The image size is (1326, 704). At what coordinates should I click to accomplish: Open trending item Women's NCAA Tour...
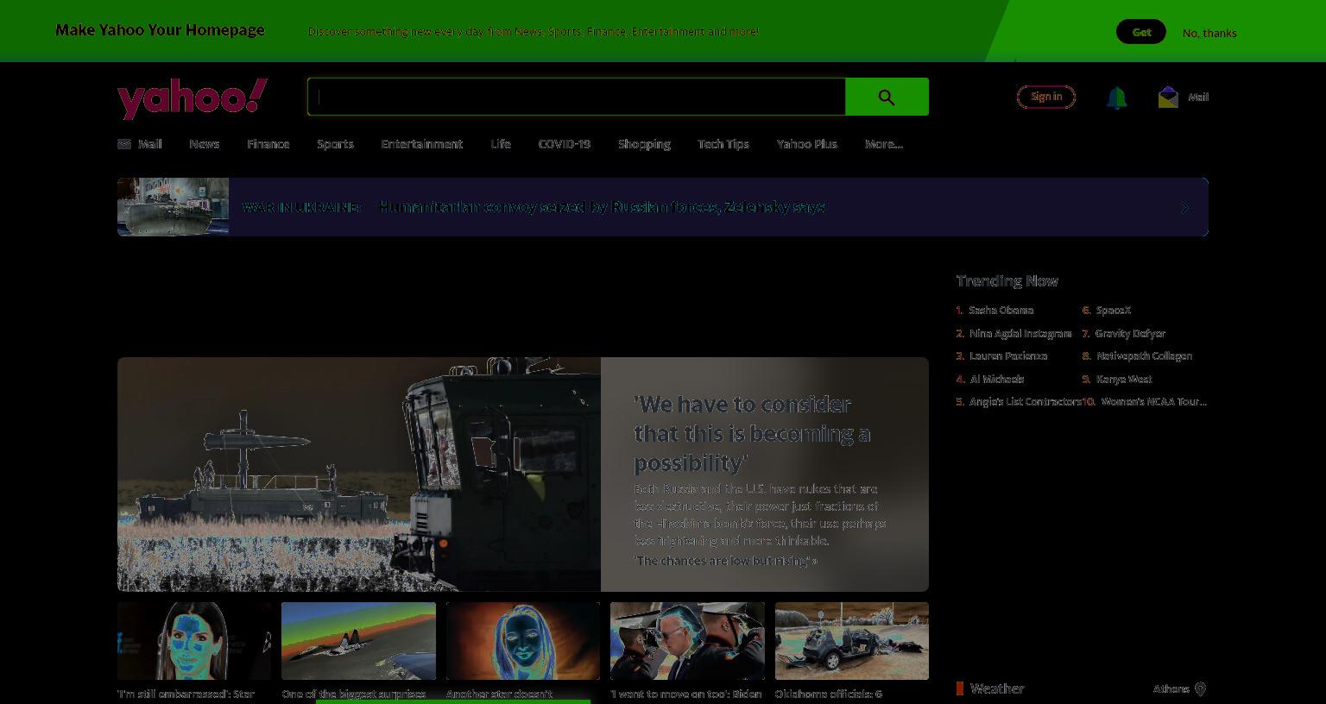1154,401
